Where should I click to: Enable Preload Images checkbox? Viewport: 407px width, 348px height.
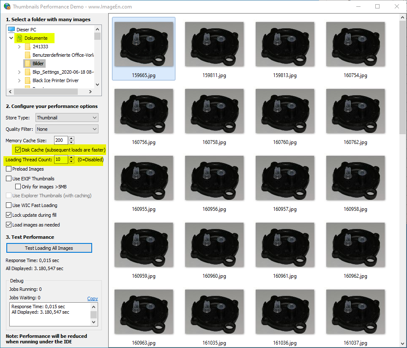tap(8, 169)
